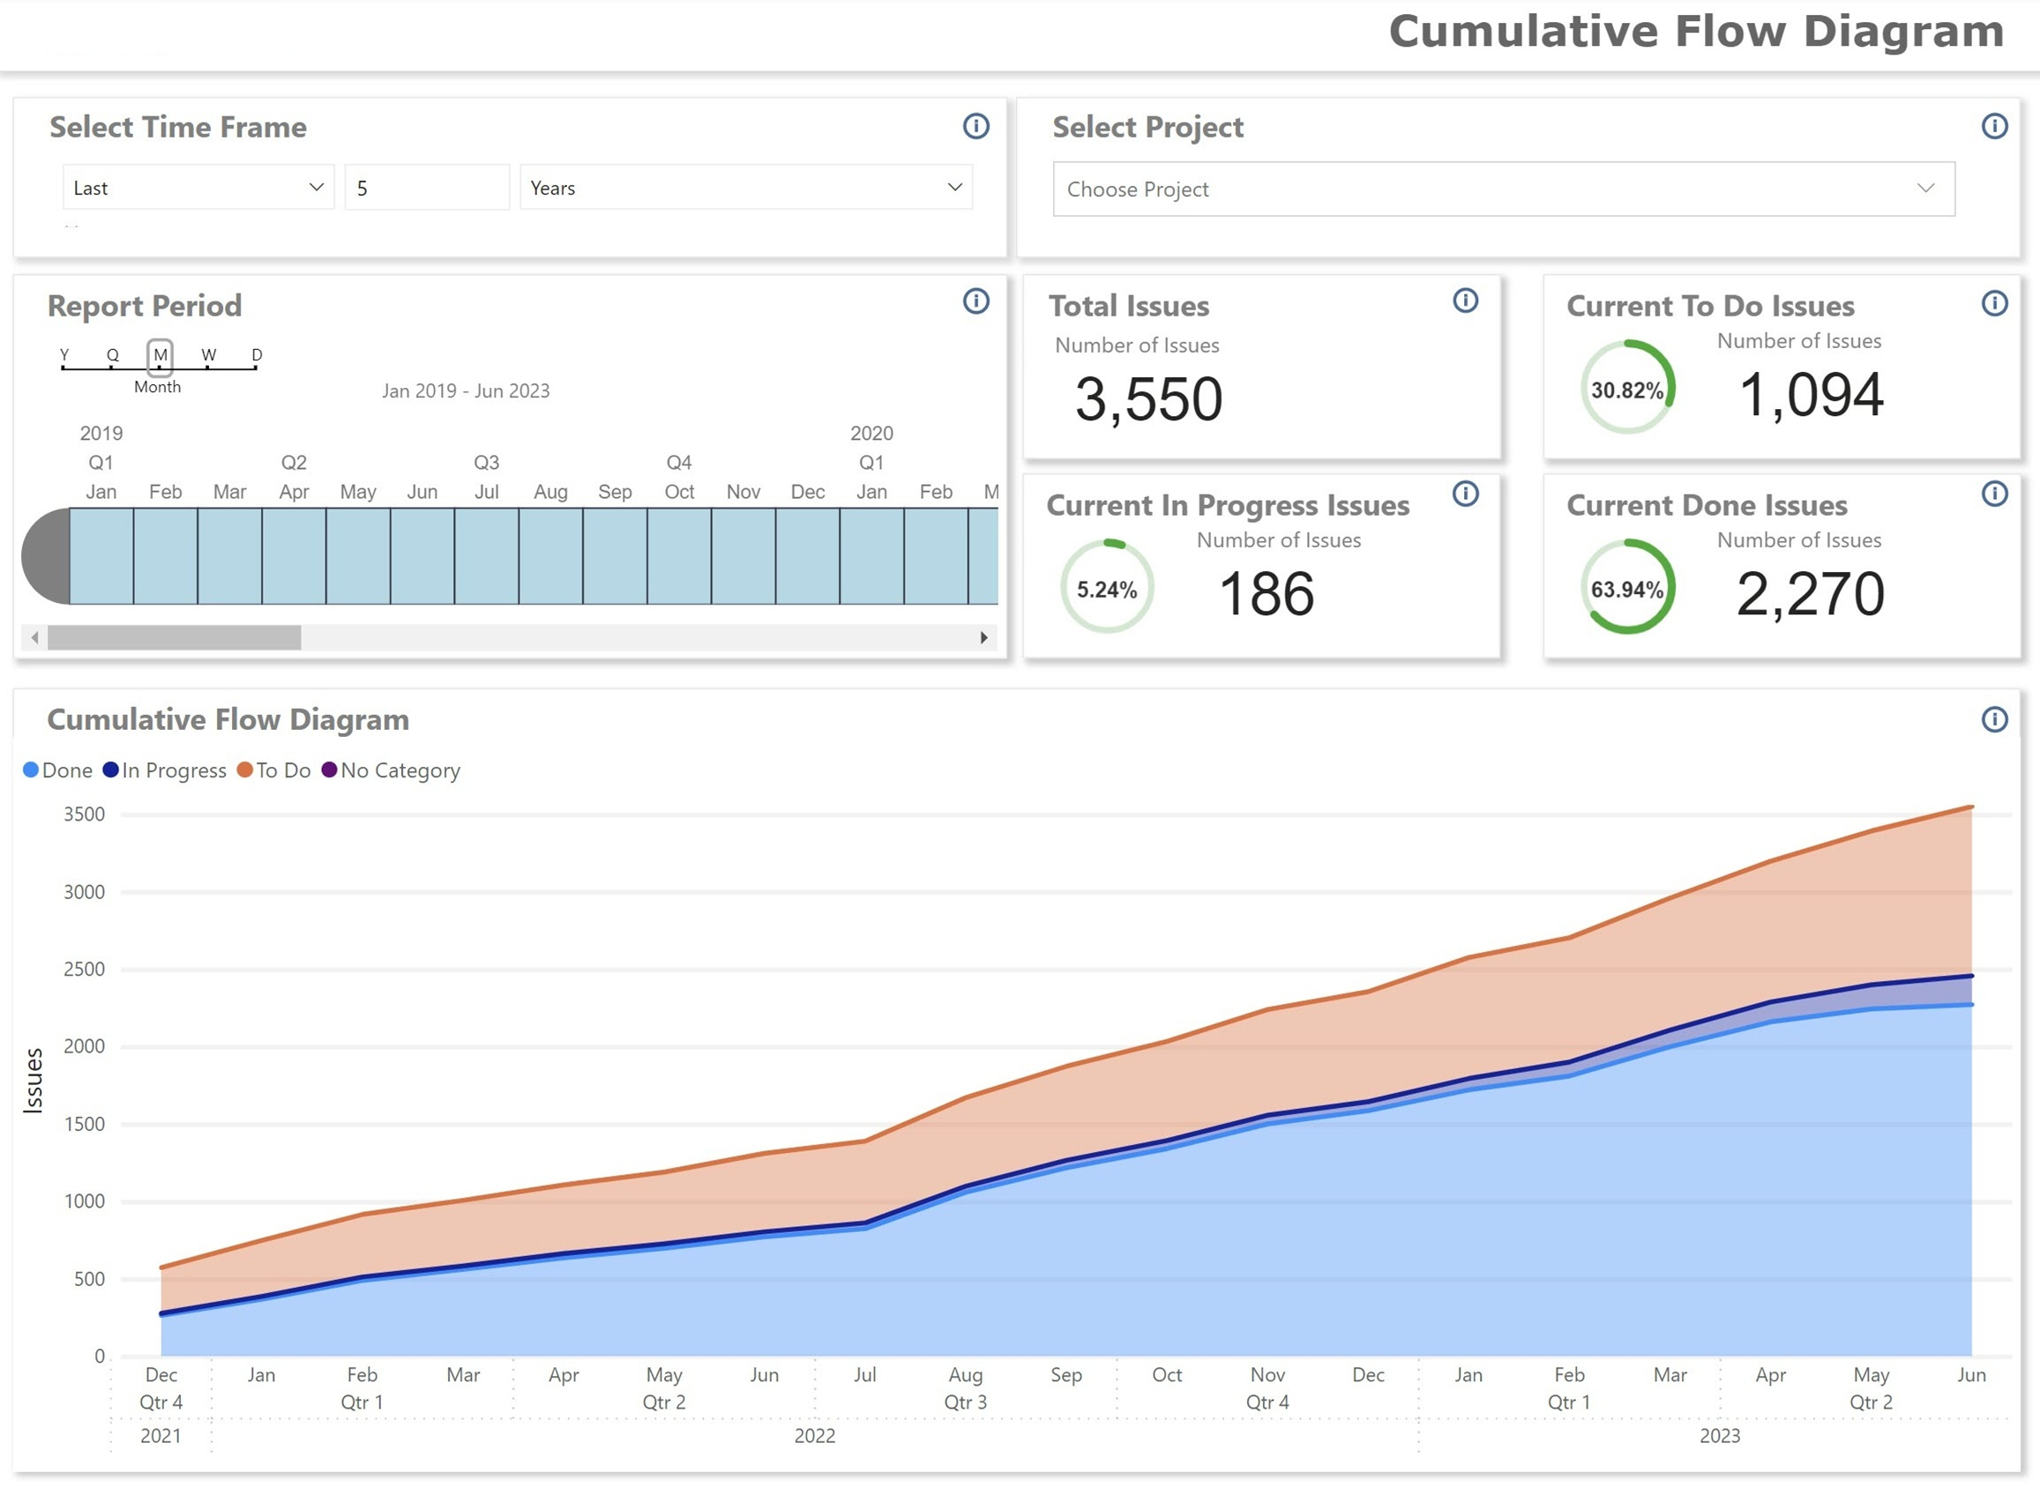Click the number 5 input field
This screenshot has width=2040, height=1502.
426,187
